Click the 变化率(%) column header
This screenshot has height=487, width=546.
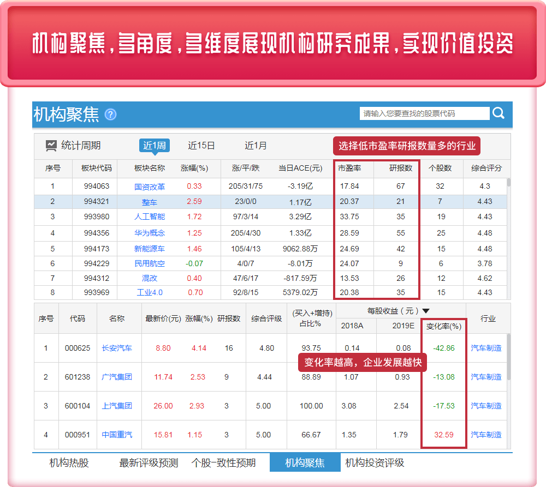444,326
